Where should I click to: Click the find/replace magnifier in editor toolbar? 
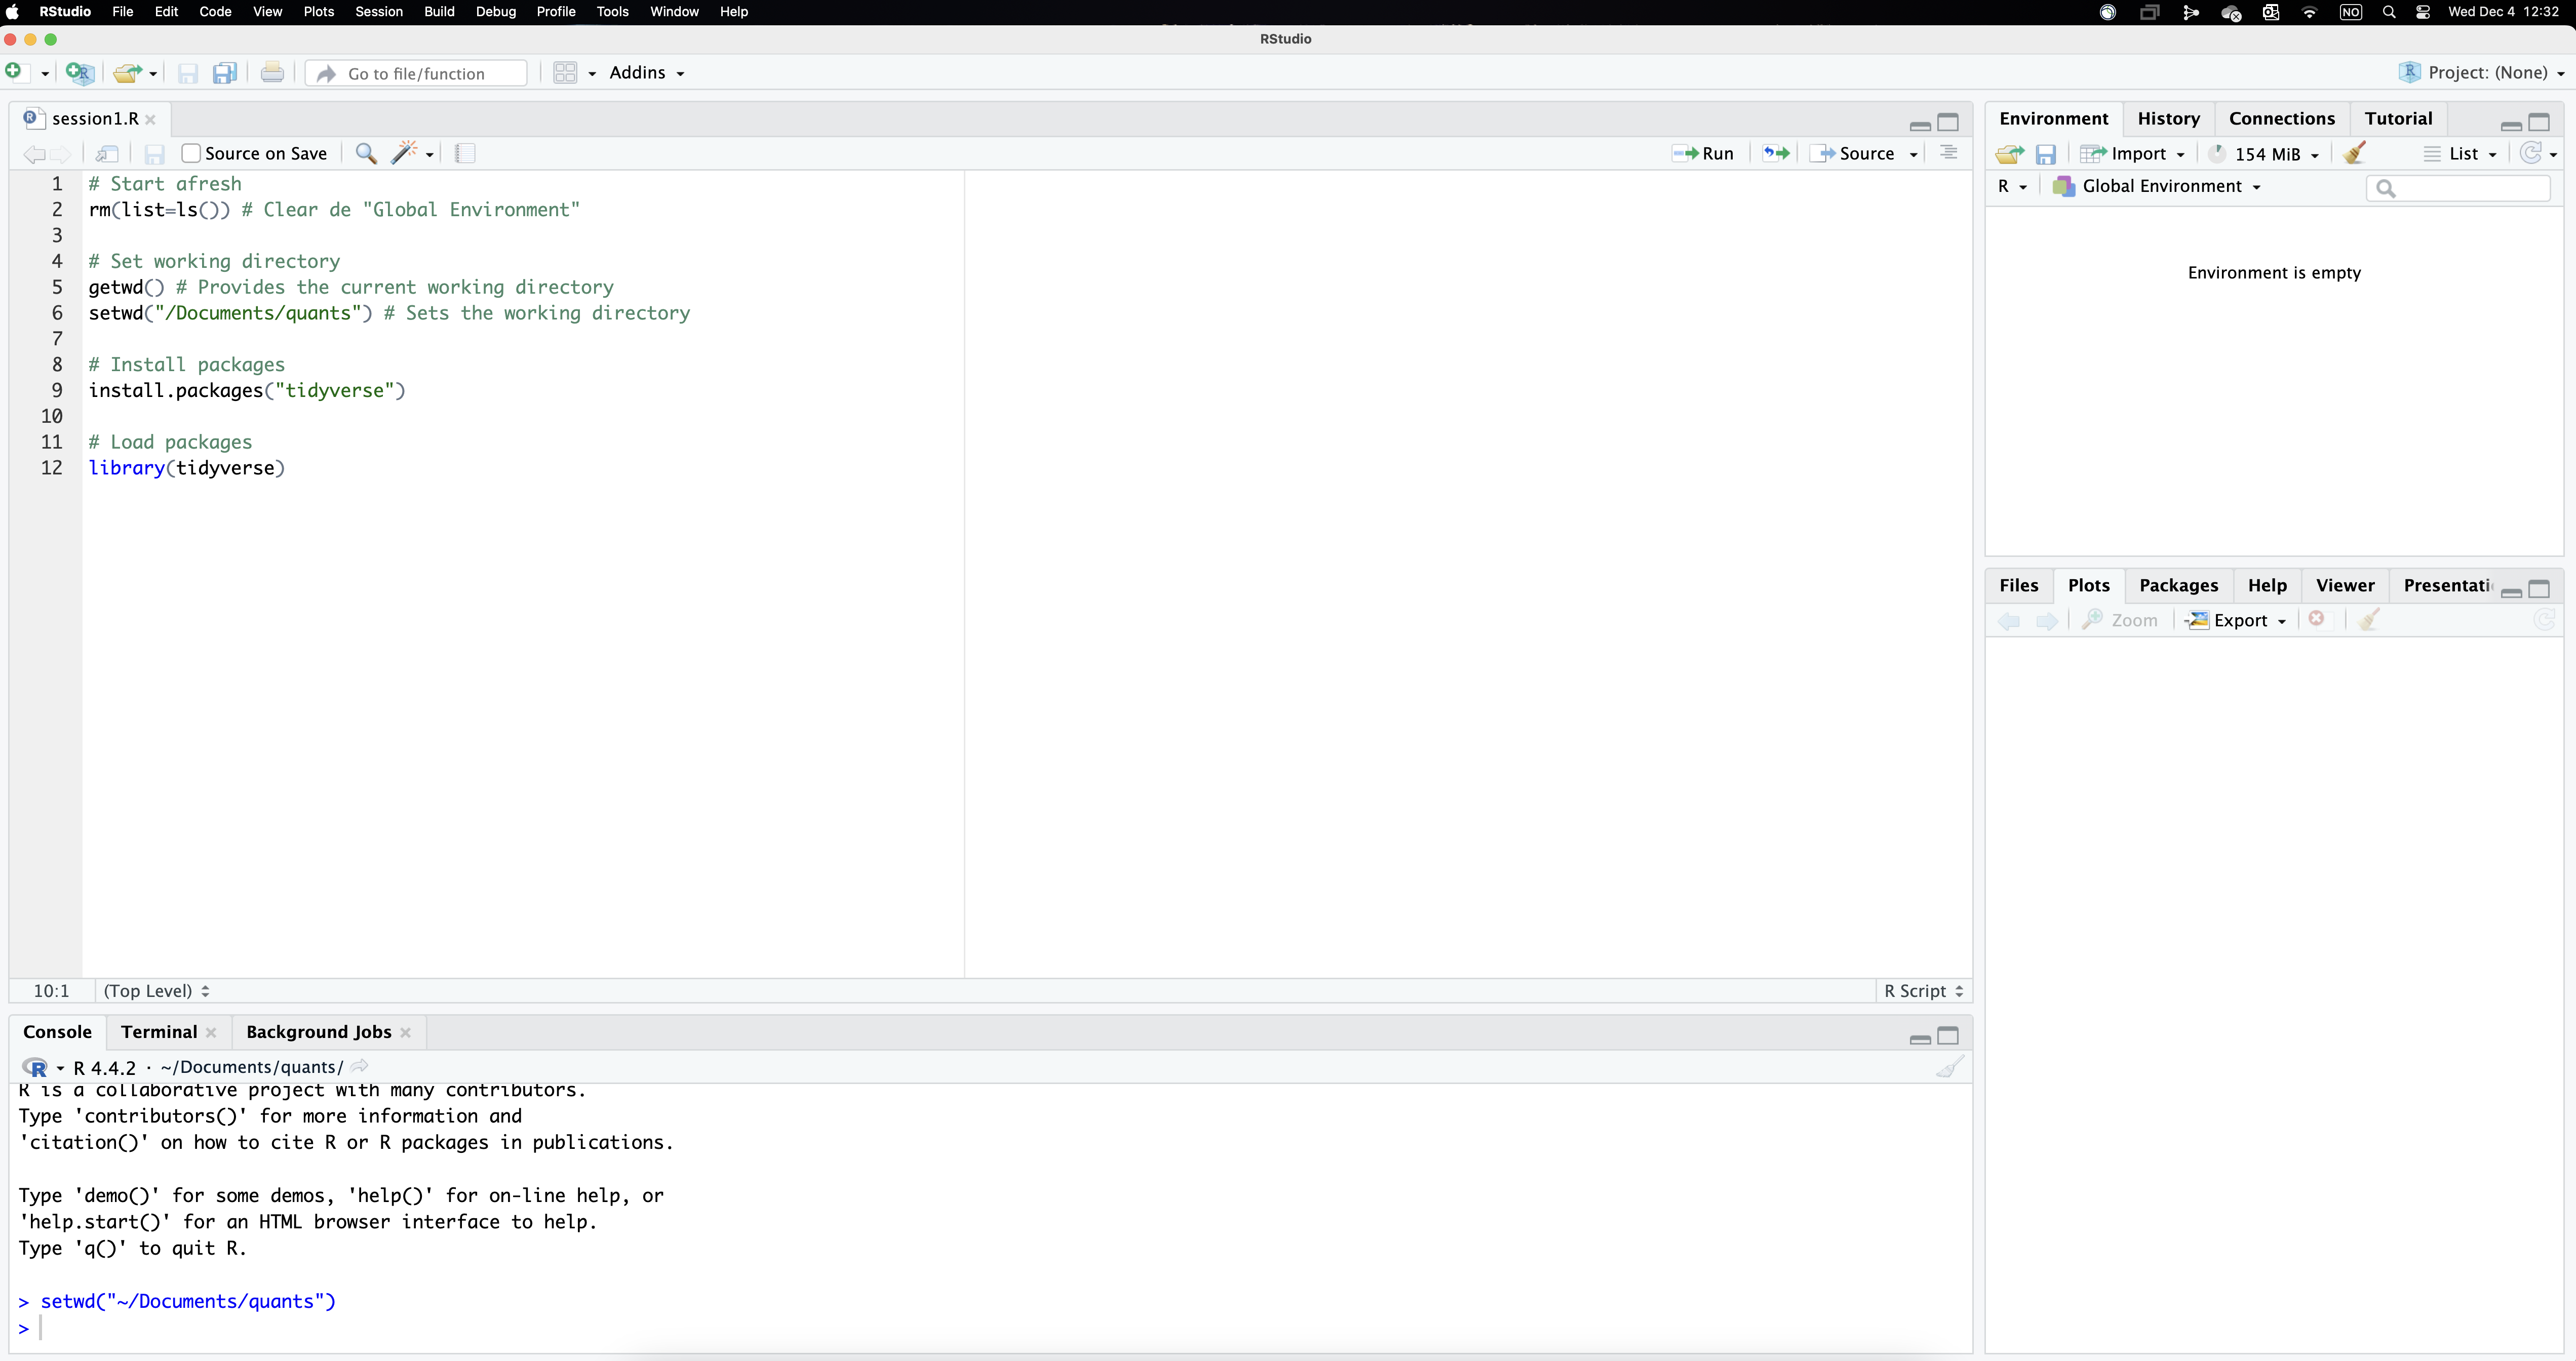(366, 153)
